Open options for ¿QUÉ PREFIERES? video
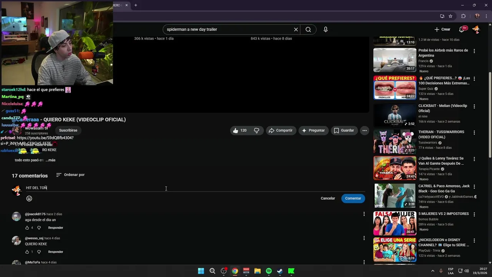492x277 pixels. [474, 78]
